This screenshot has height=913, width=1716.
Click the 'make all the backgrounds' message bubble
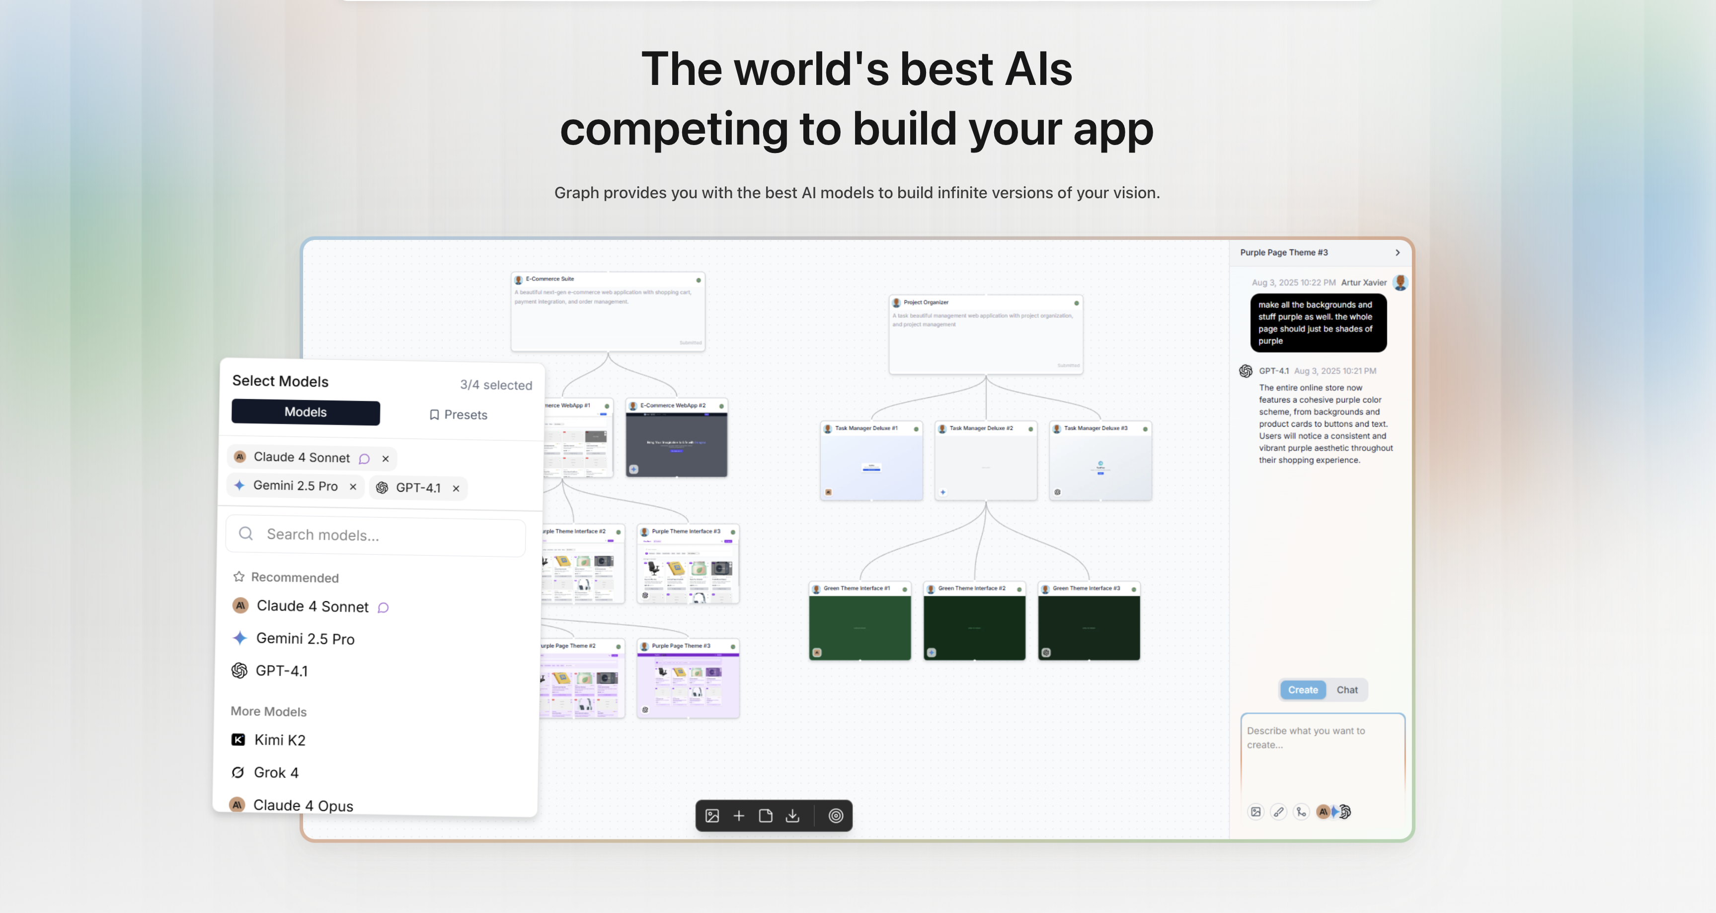(x=1319, y=323)
